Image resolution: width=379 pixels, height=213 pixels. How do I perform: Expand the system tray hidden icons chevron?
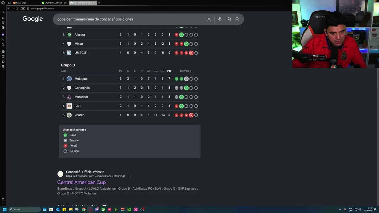click(340, 209)
